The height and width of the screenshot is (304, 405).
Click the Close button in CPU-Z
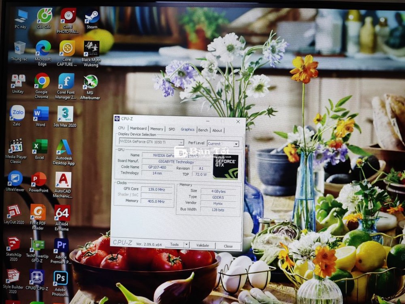[x=228, y=246]
